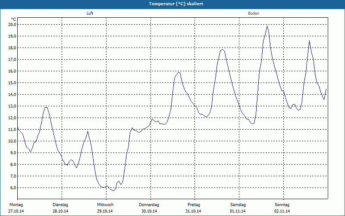This screenshot has width=345, height=216.
Task: Click the Samstag day label
Action: 238,205
